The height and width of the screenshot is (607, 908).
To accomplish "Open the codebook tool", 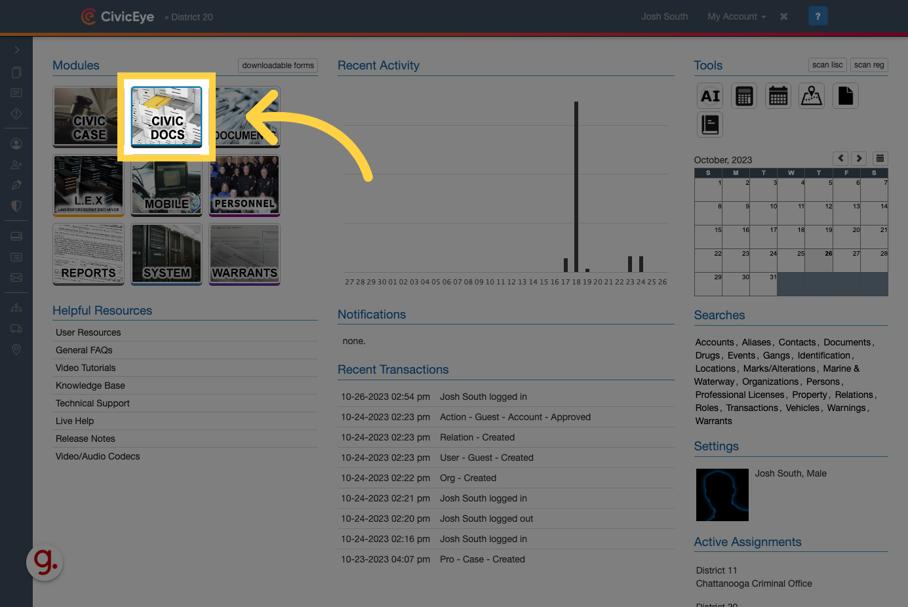I will coord(709,124).
